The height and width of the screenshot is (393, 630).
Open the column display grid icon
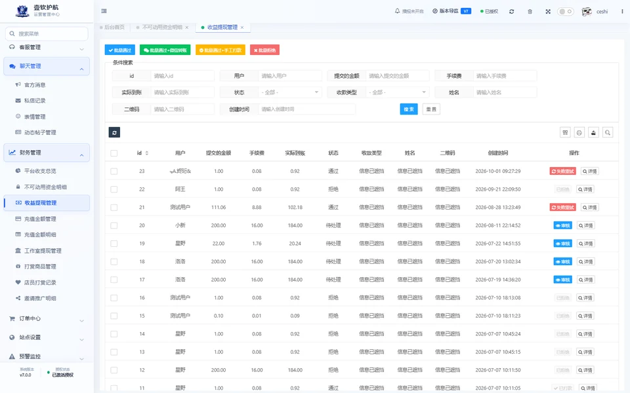[565, 132]
